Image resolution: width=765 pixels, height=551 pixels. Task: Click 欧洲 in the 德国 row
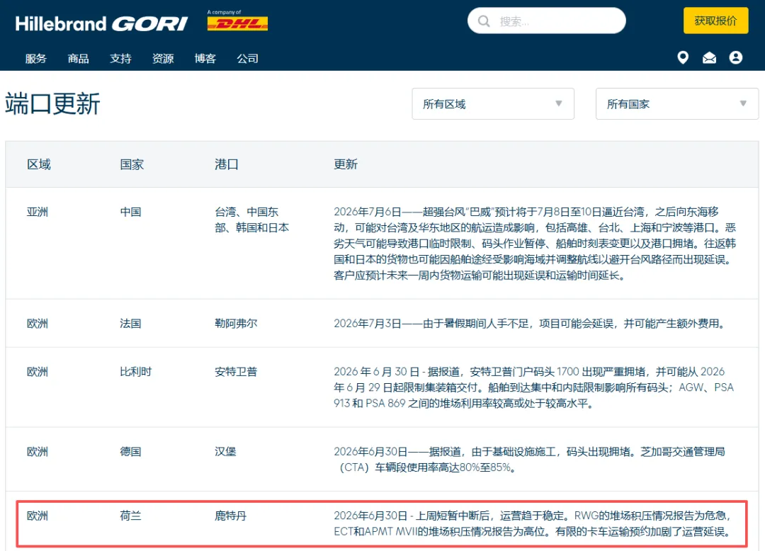(x=38, y=452)
